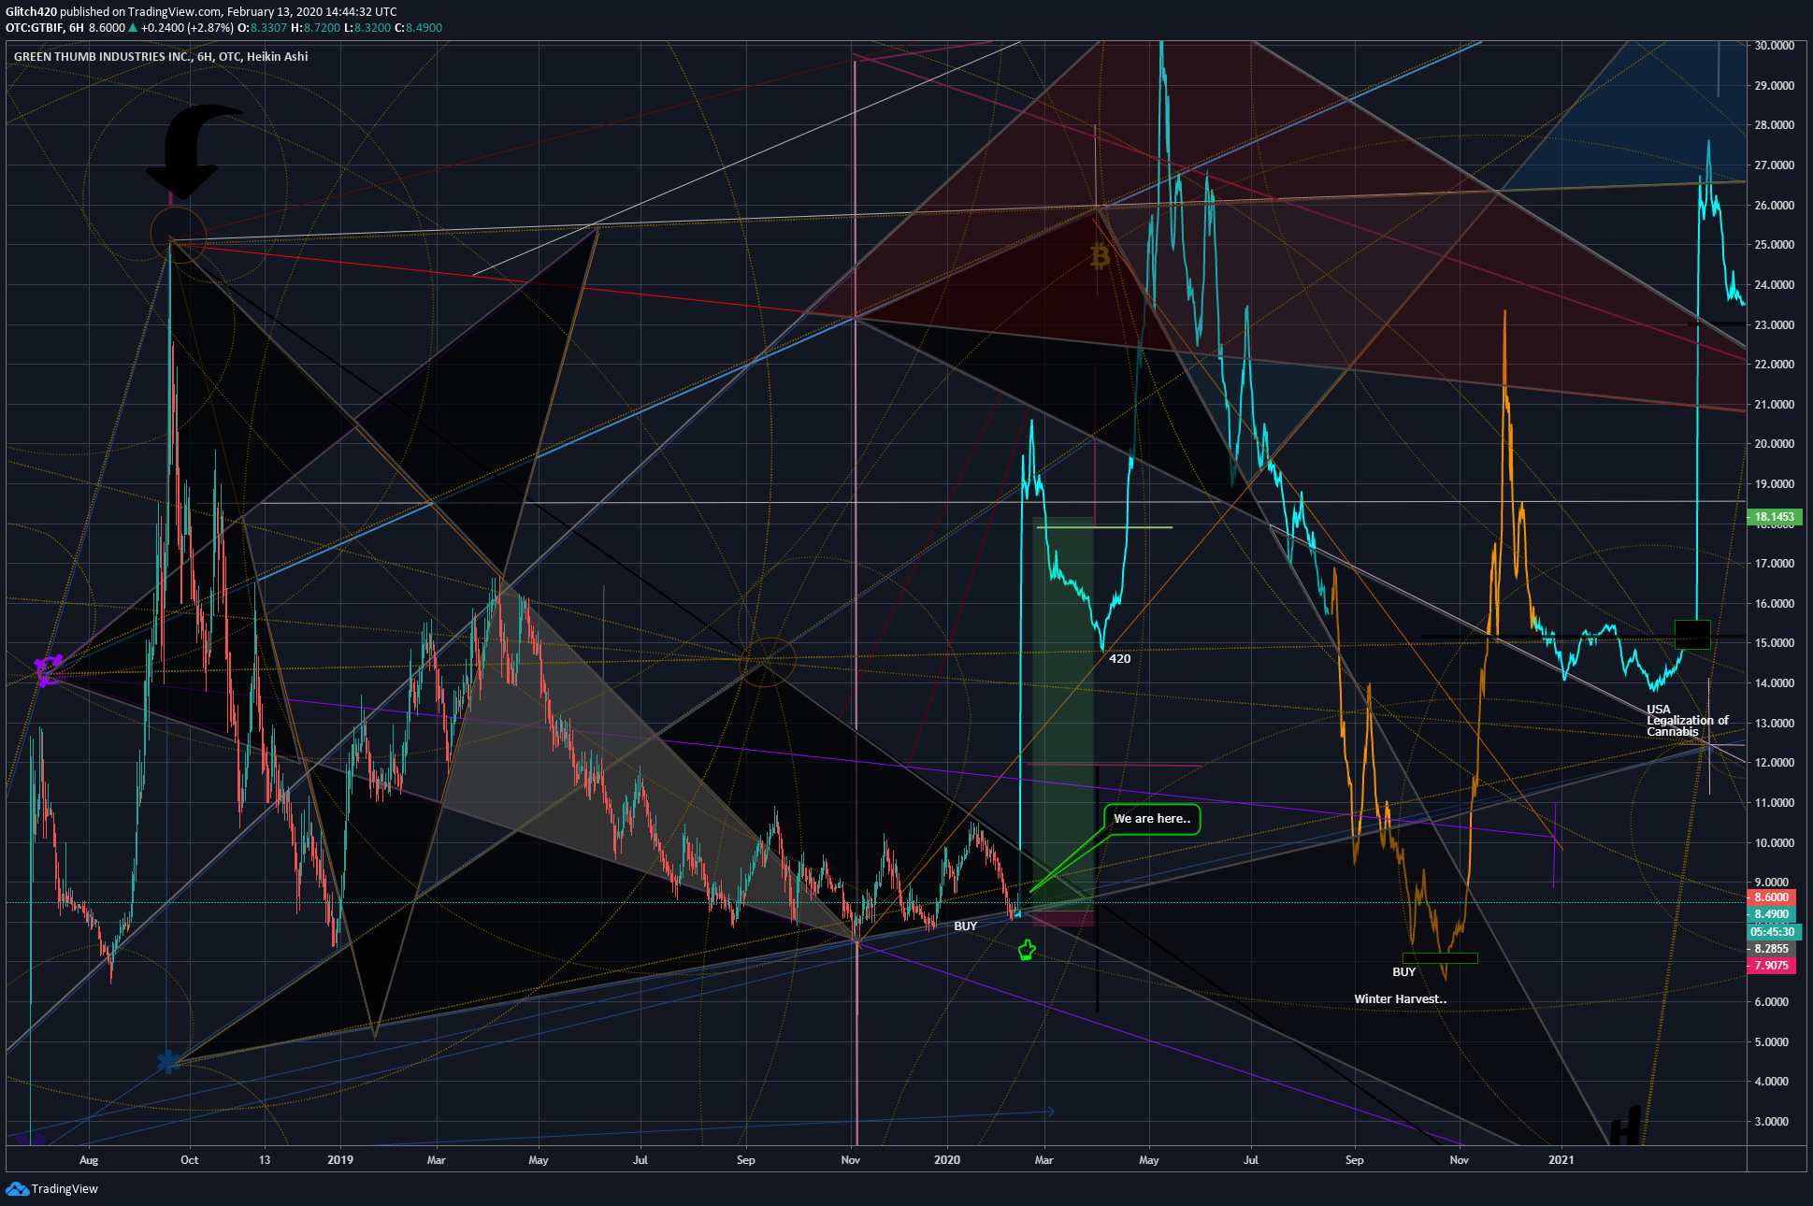Click the TradingView logo icon

pos(17,1188)
